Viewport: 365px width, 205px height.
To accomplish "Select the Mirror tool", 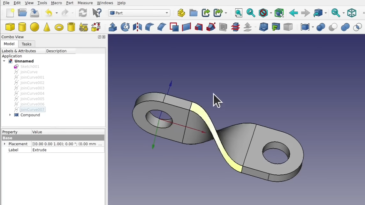I will 137,27.
